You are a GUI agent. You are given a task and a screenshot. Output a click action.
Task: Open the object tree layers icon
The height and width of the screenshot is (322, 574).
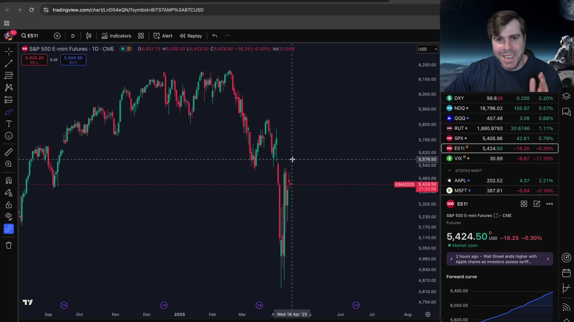(x=566, y=96)
